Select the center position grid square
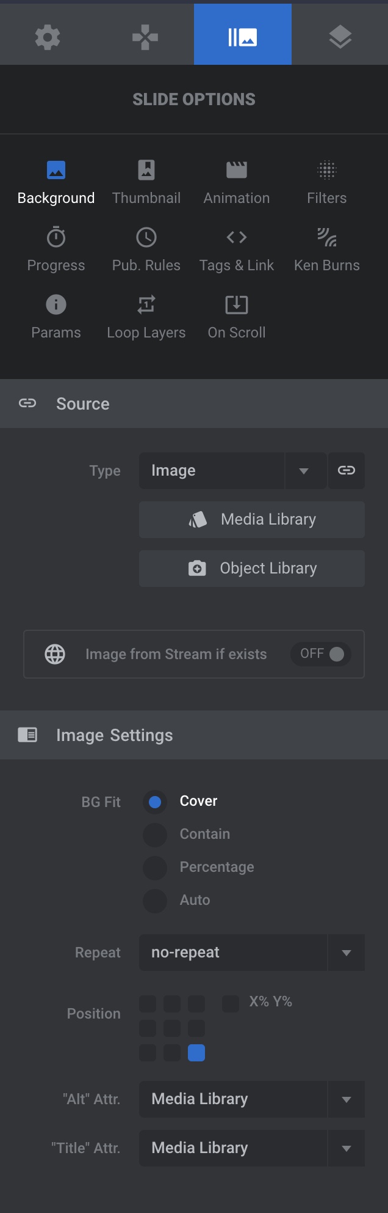The image size is (388, 1213). coord(172,1028)
